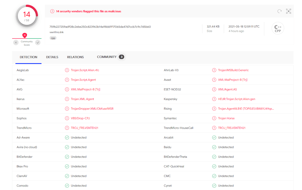Click the community count badge 3
The height and width of the screenshot is (190, 302).
(x=121, y=57)
